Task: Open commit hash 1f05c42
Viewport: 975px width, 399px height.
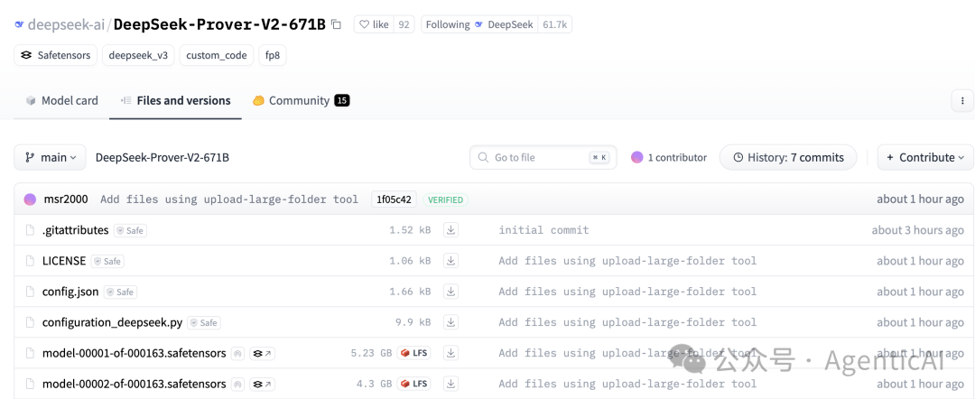Action: (394, 199)
